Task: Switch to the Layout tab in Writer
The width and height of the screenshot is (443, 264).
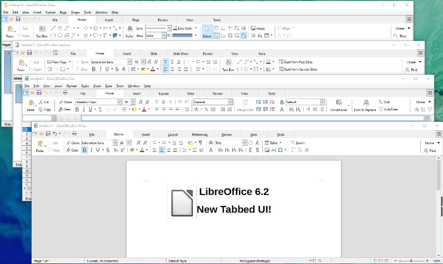Action: point(173,134)
